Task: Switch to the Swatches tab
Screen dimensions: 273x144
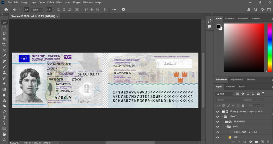Action: click(230, 19)
